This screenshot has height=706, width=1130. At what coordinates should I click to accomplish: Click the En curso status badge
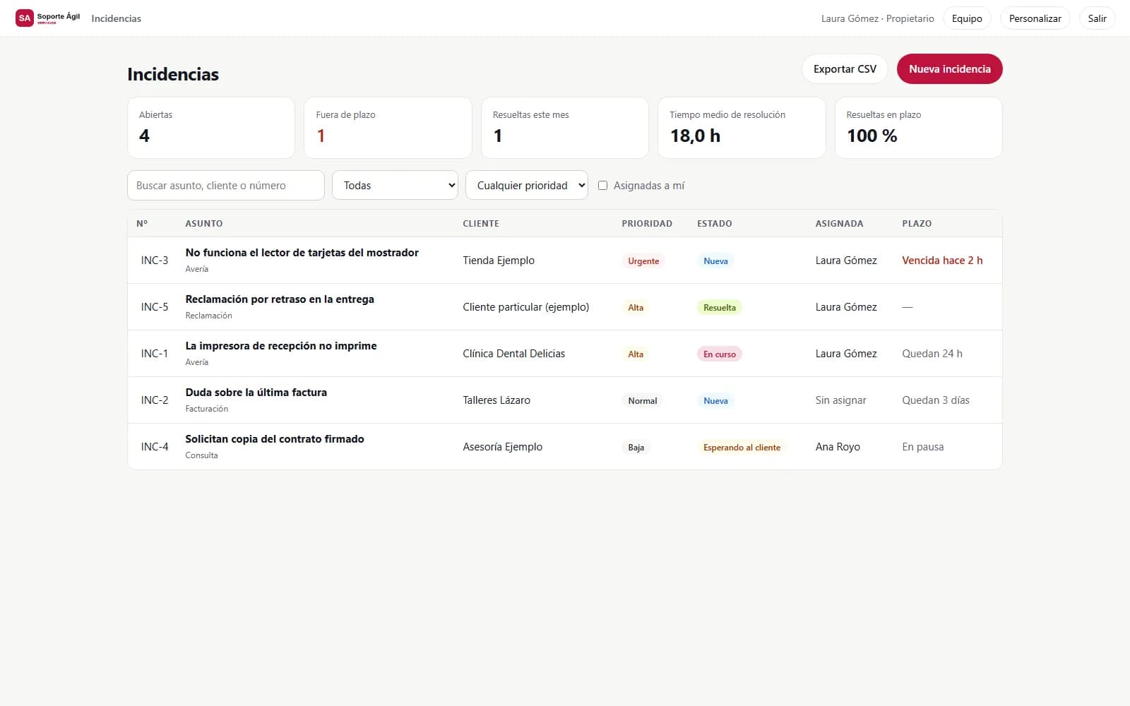(x=720, y=354)
